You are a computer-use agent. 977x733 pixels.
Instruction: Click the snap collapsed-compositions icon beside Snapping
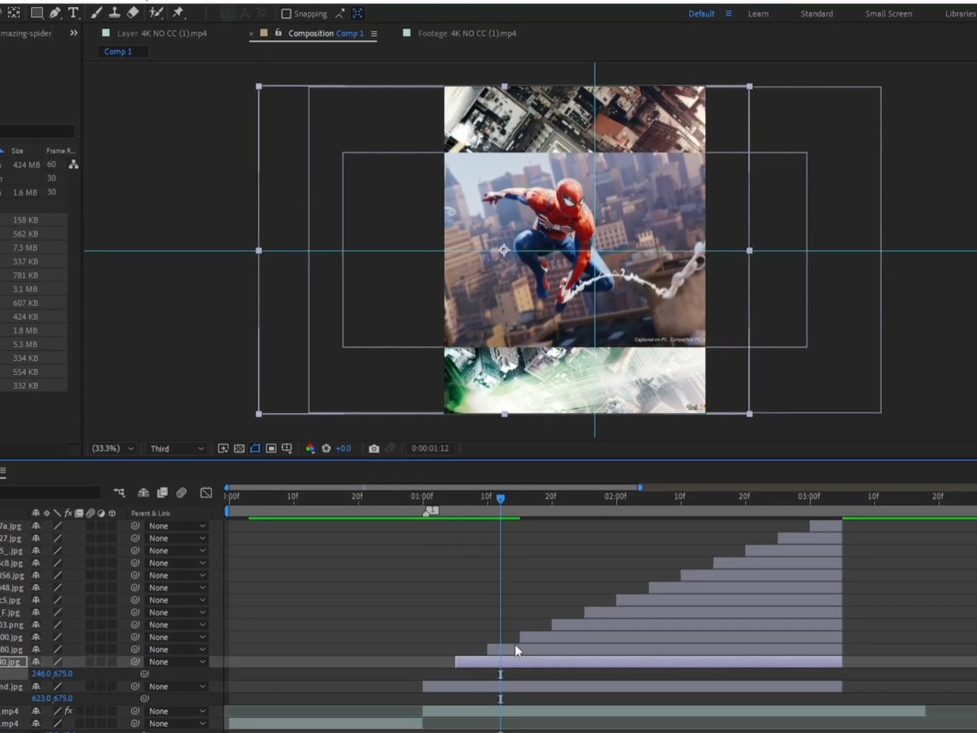pos(339,14)
